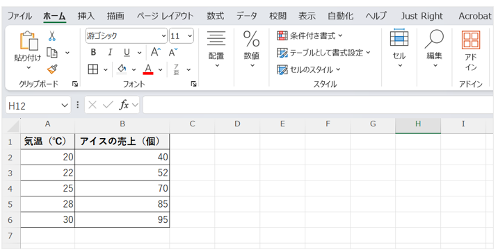Click into the formula bar input
Screen dimensions: 498x252
(x=318, y=105)
